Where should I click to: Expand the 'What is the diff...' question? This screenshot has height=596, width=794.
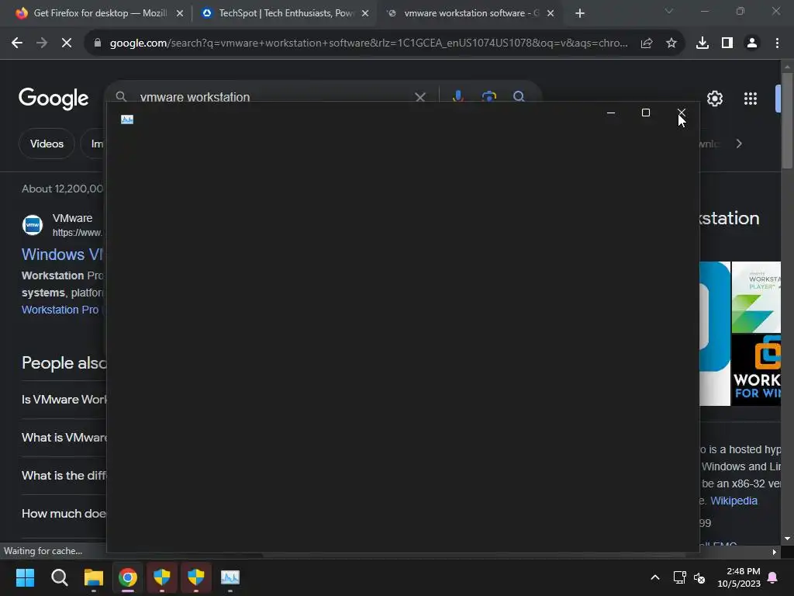point(64,476)
